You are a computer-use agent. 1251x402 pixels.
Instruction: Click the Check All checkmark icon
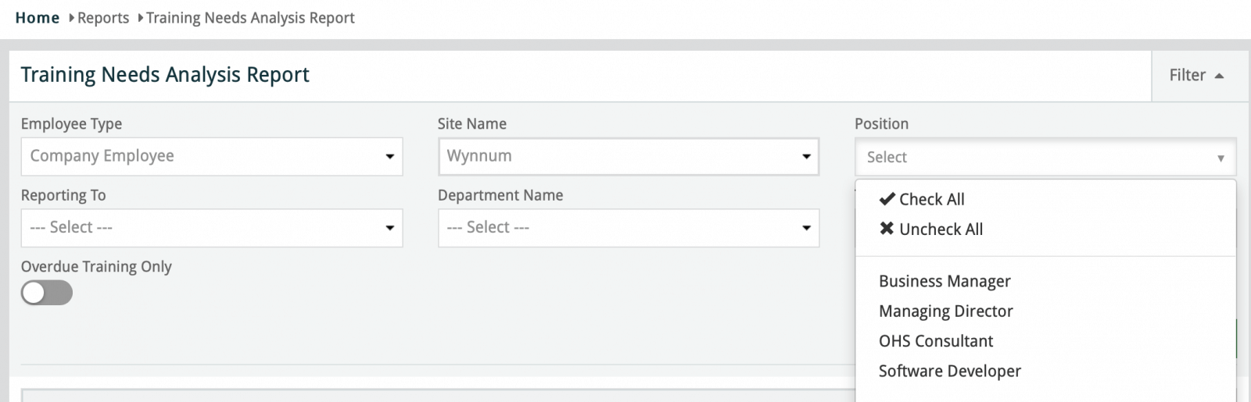[x=887, y=199]
